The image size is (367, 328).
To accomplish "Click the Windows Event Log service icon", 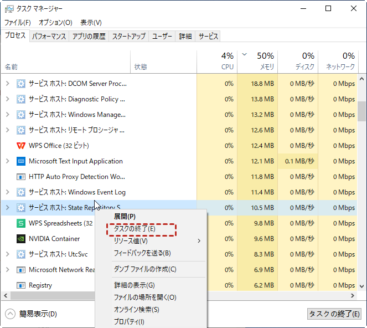I will click(21, 192).
